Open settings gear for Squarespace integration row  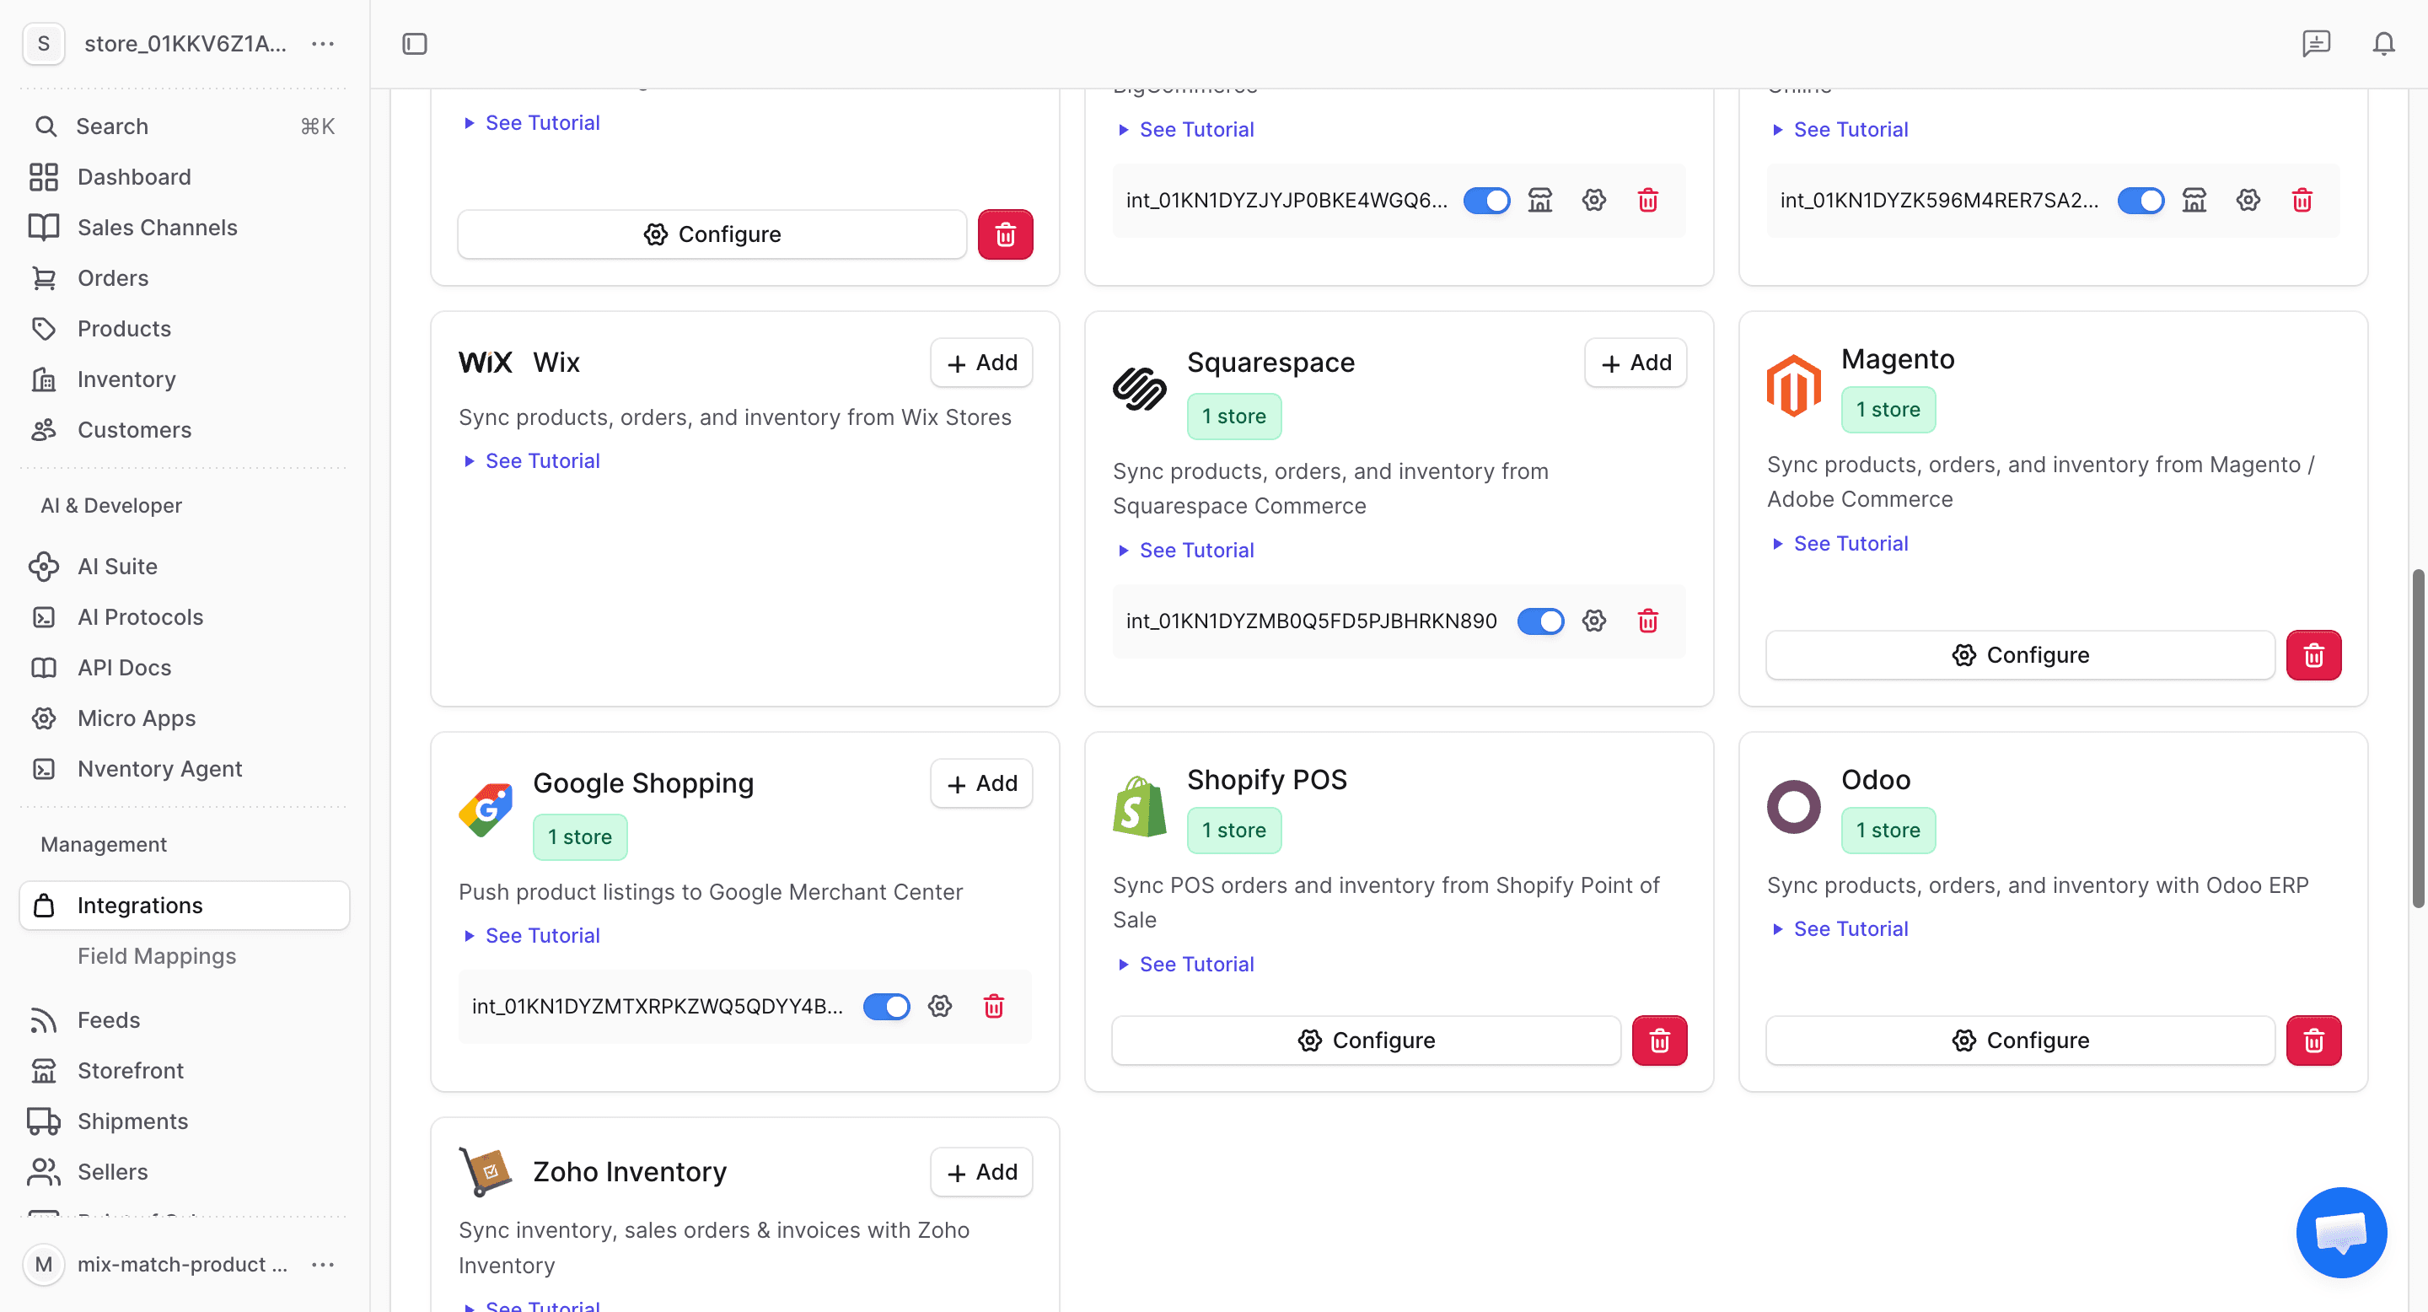[1594, 621]
